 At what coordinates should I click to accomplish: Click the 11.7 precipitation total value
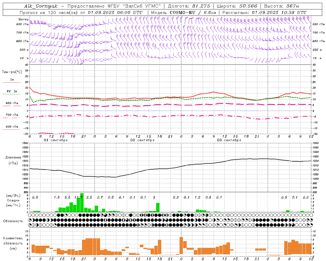[78, 198]
